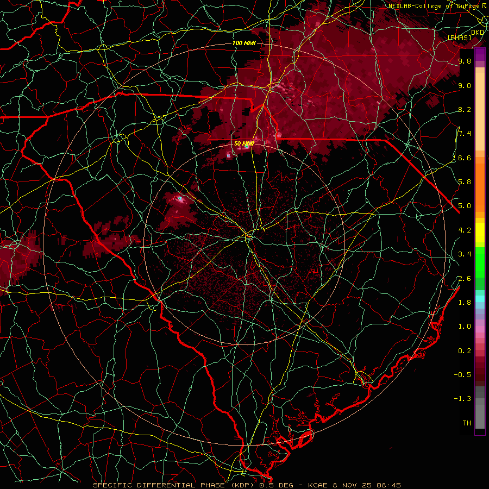489x489 pixels.
Task: Click the 100 NMI range ring label
Action: [244, 43]
